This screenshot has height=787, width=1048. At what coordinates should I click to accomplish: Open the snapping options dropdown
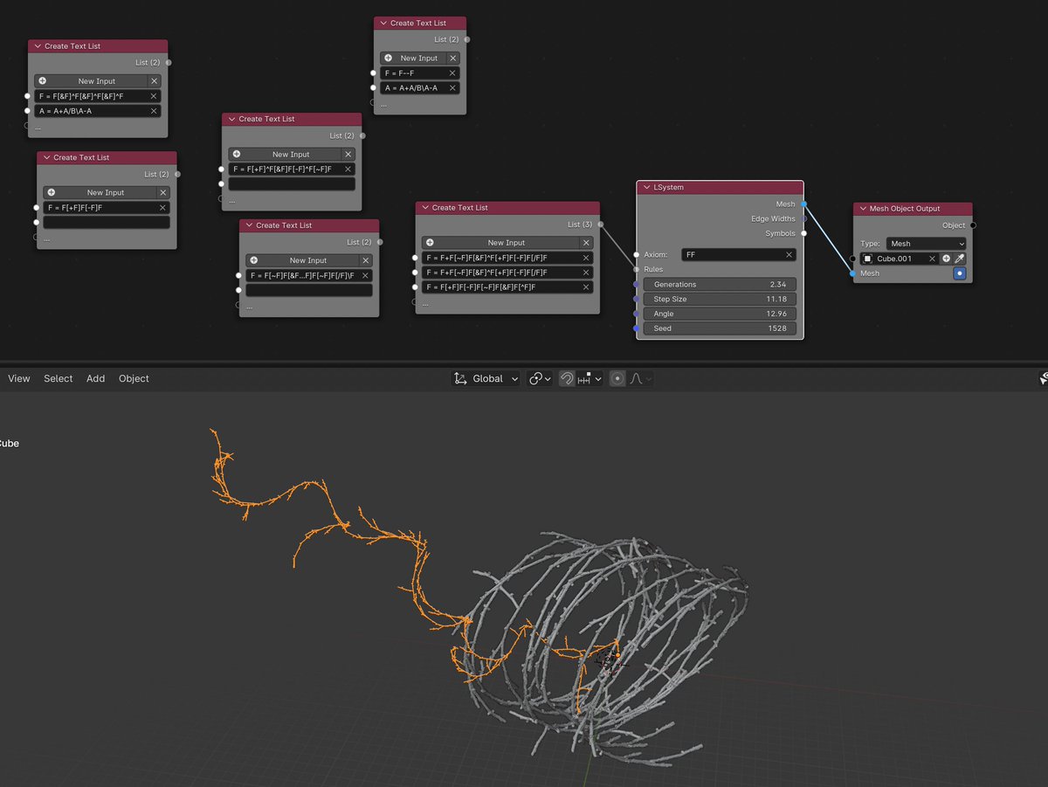click(x=589, y=378)
